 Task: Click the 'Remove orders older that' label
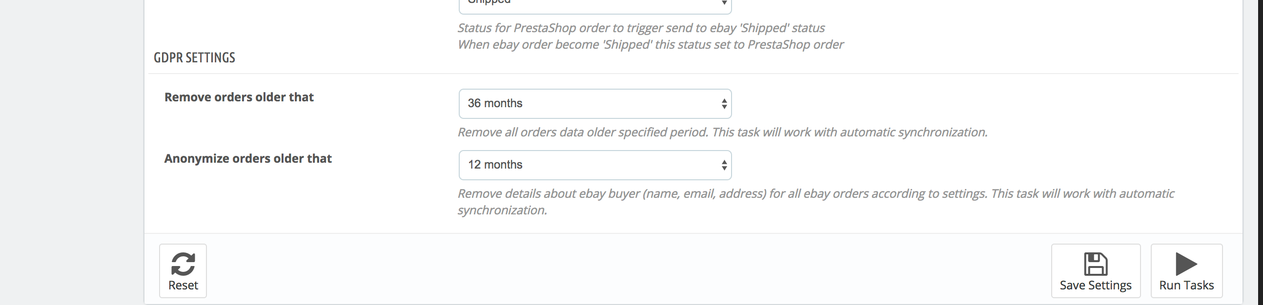click(x=239, y=97)
